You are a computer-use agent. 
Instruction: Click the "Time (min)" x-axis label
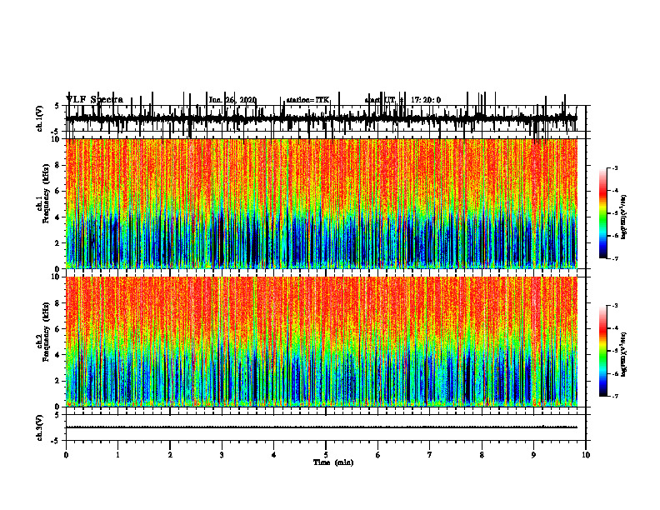[333, 462]
